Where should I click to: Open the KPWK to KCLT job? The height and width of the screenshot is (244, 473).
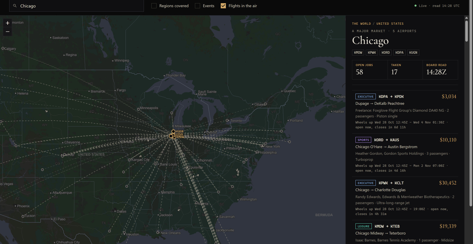click(405, 198)
